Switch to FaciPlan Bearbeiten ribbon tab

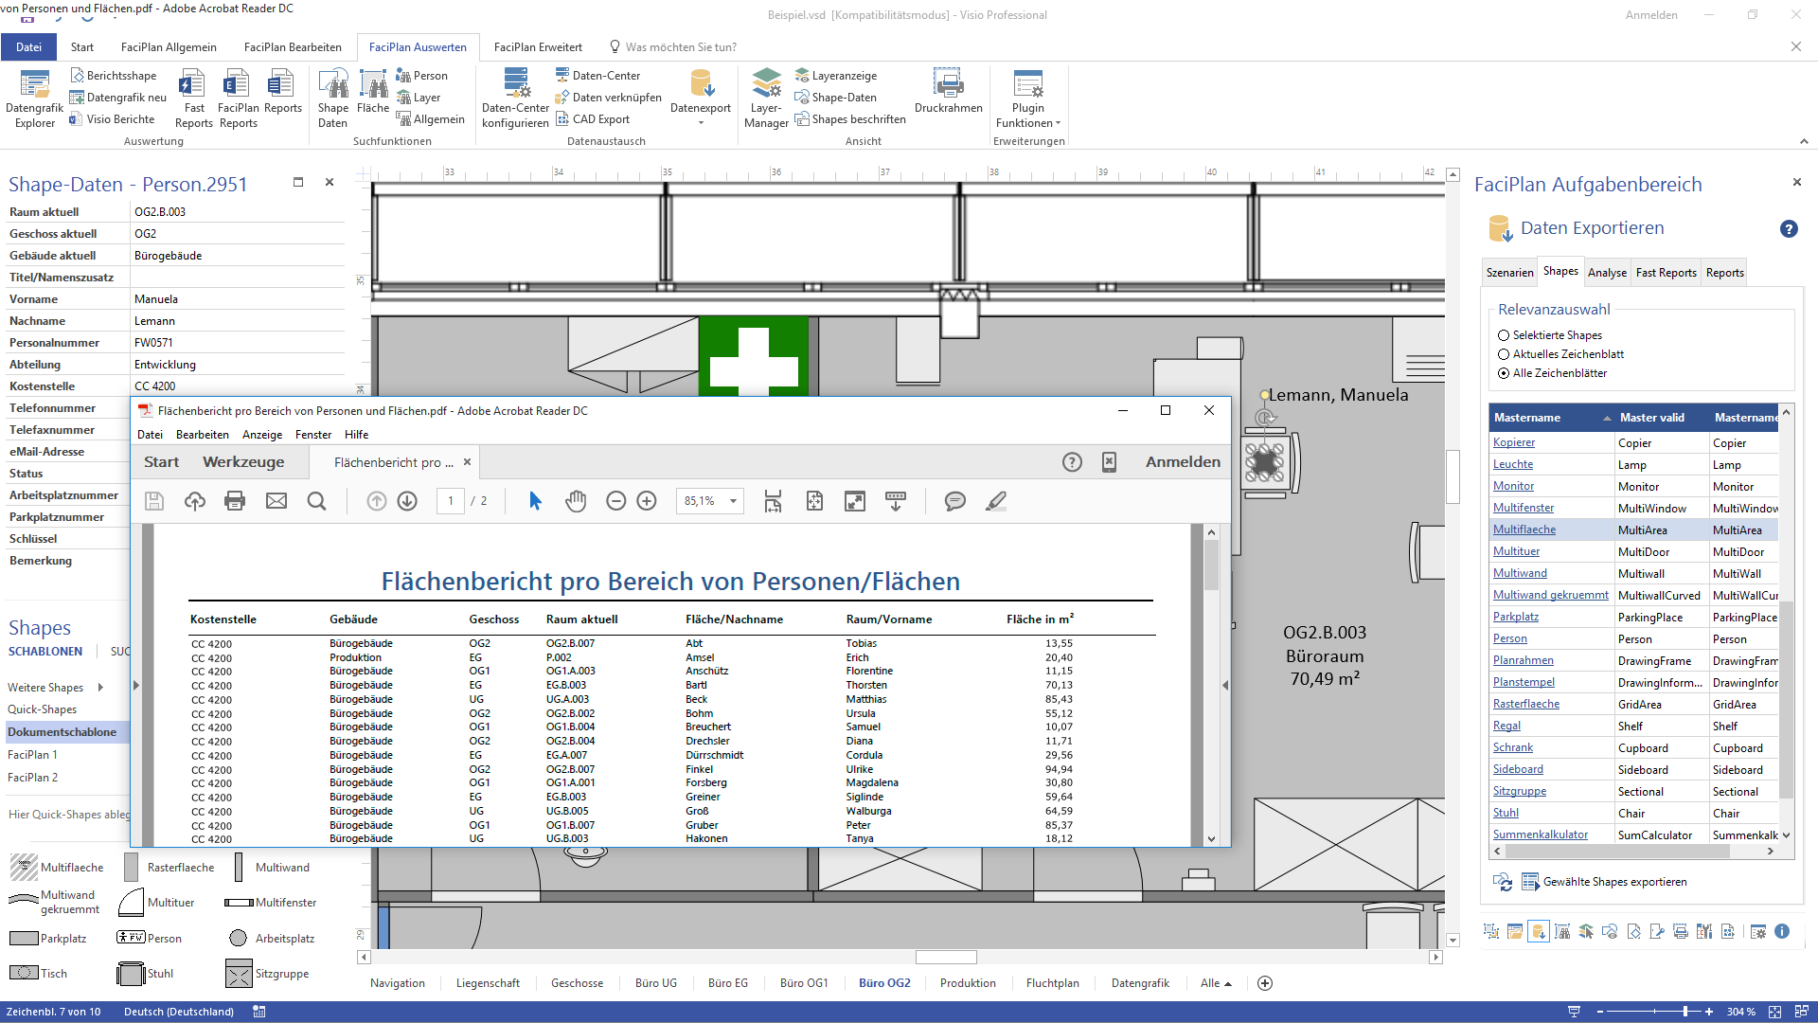coord(293,47)
